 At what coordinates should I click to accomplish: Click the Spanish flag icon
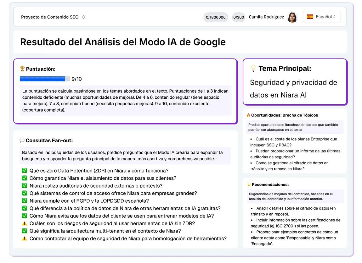pyautogui.click(x=310, y=17)
